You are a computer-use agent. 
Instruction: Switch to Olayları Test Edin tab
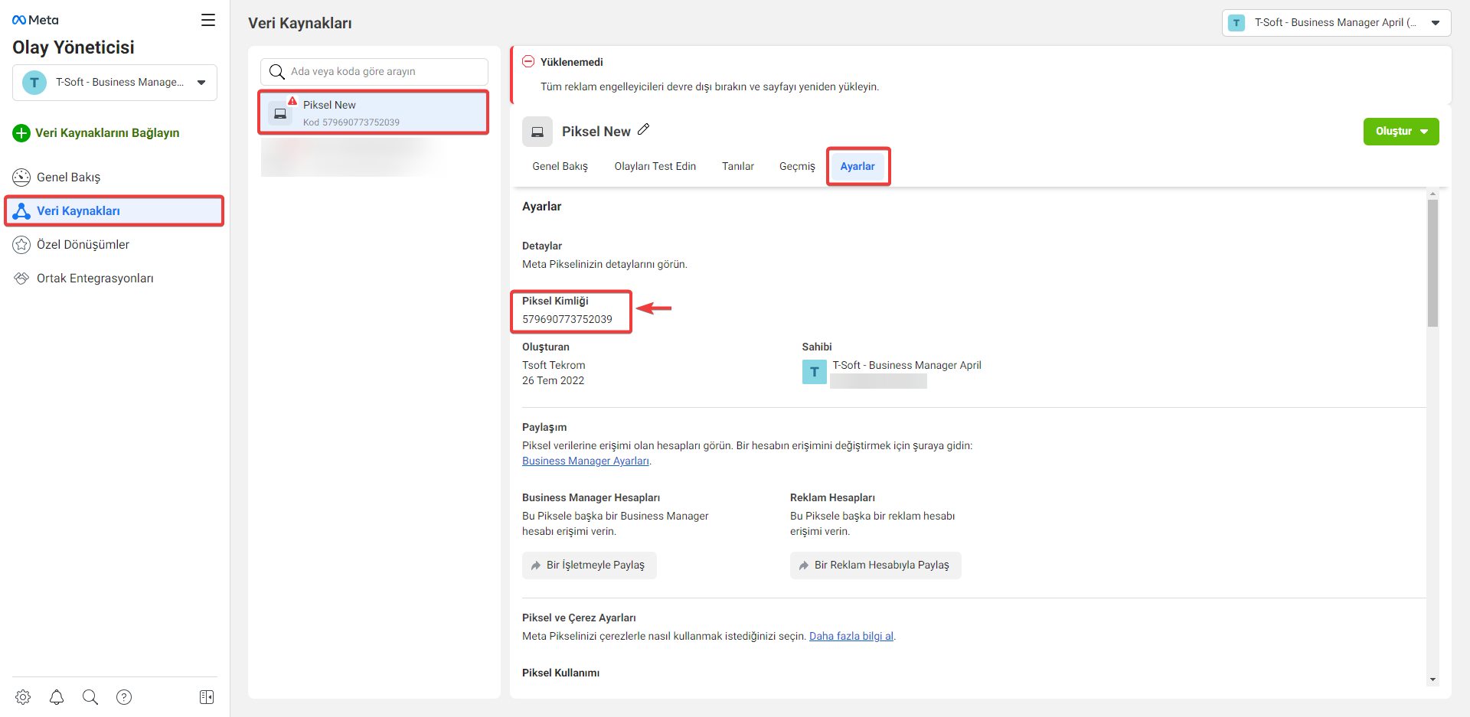pos(655,167)
